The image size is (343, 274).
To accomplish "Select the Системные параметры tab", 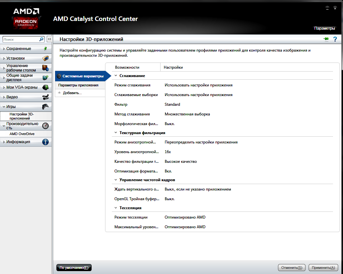I will click(x=81, y=76).
